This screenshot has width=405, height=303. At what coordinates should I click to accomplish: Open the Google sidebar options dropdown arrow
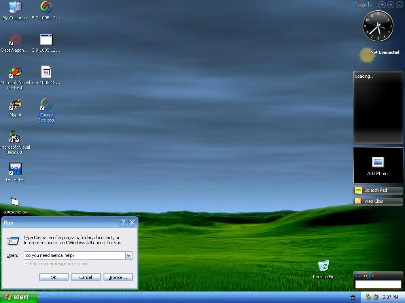(390, 5)
